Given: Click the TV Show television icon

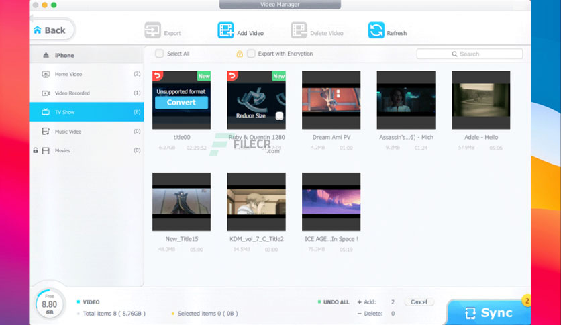Looking at the screenshot, I should pos(46,112).
